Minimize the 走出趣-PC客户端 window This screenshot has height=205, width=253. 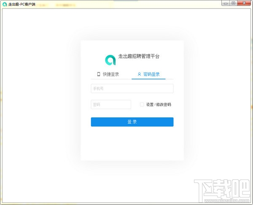click(x=226, y=3)
